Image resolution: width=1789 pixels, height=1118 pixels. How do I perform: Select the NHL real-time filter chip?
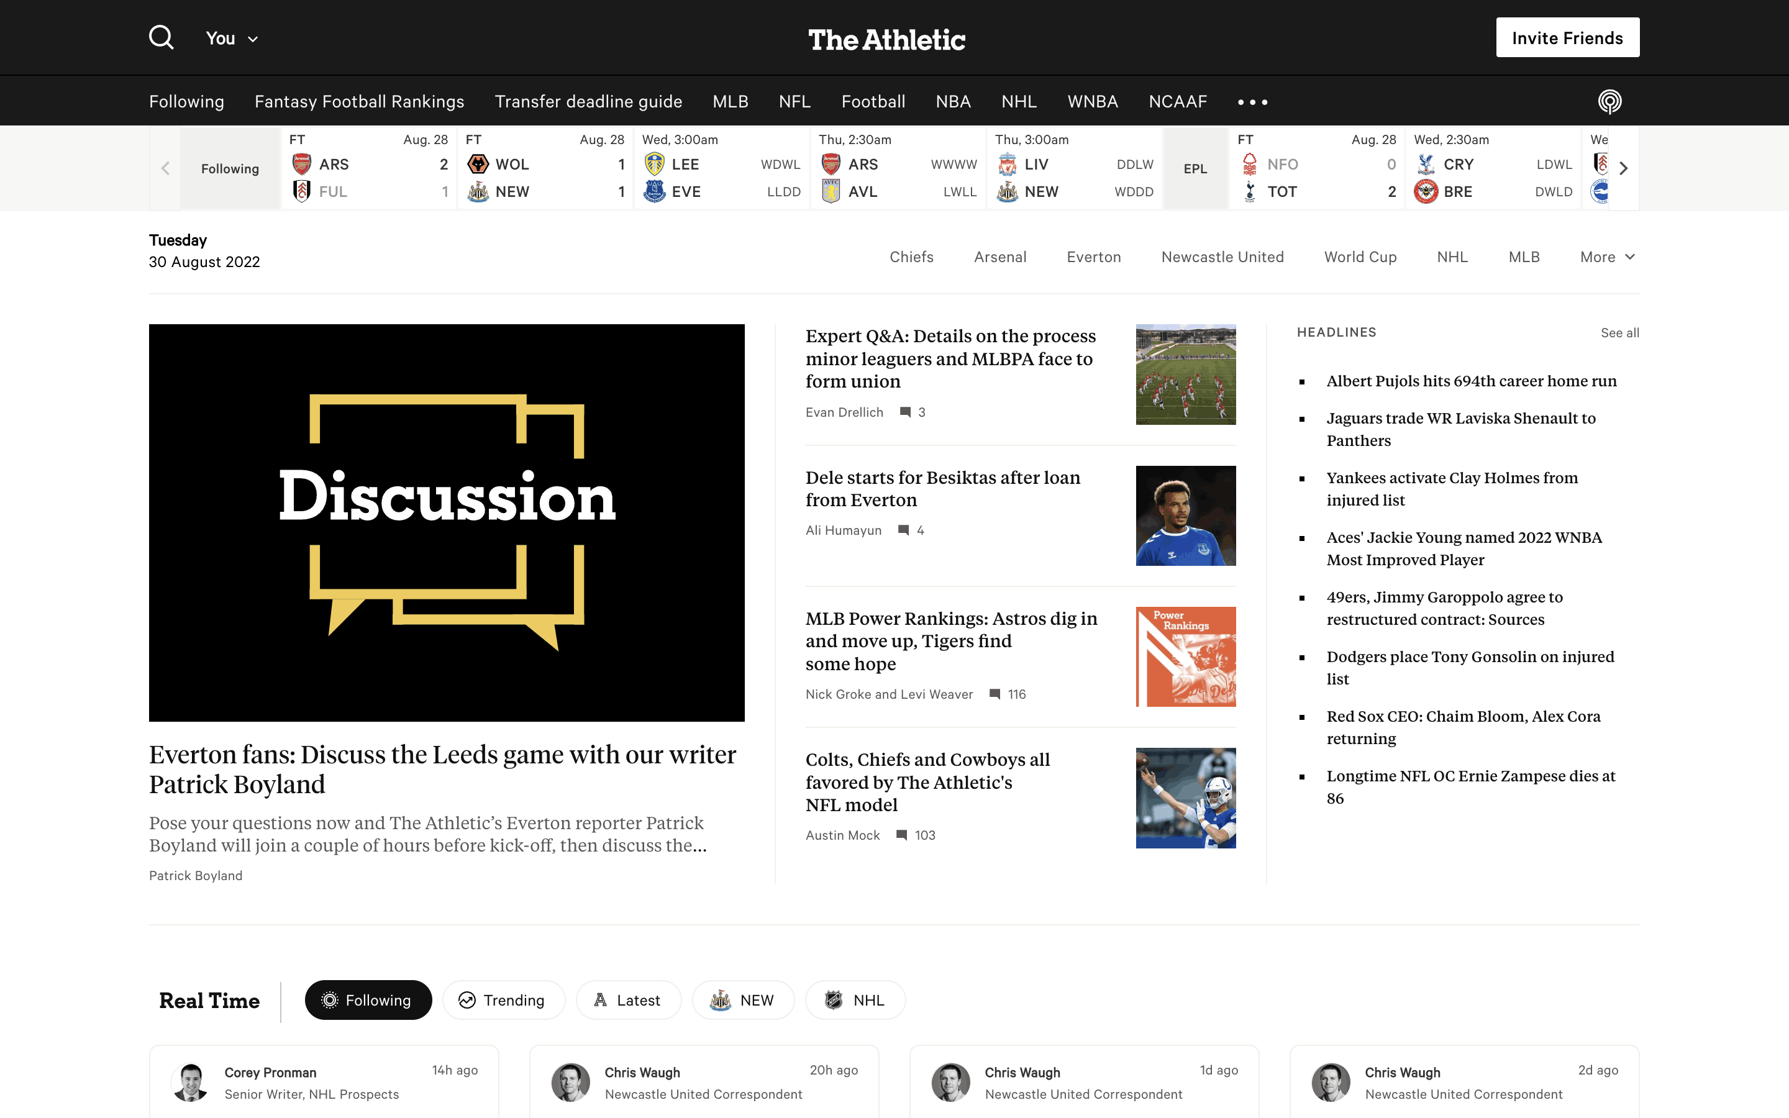click(x=855, y=1001)
